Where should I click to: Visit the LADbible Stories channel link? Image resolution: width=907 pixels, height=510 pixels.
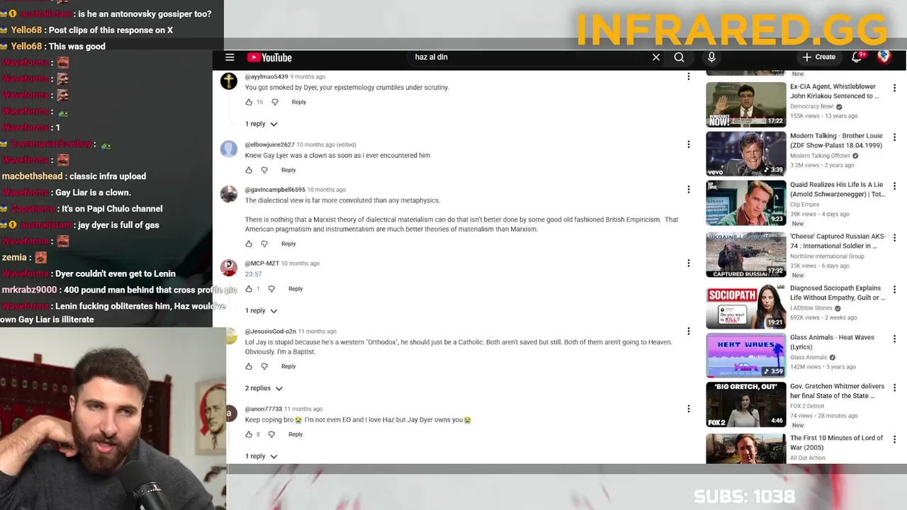pos(812,308)
